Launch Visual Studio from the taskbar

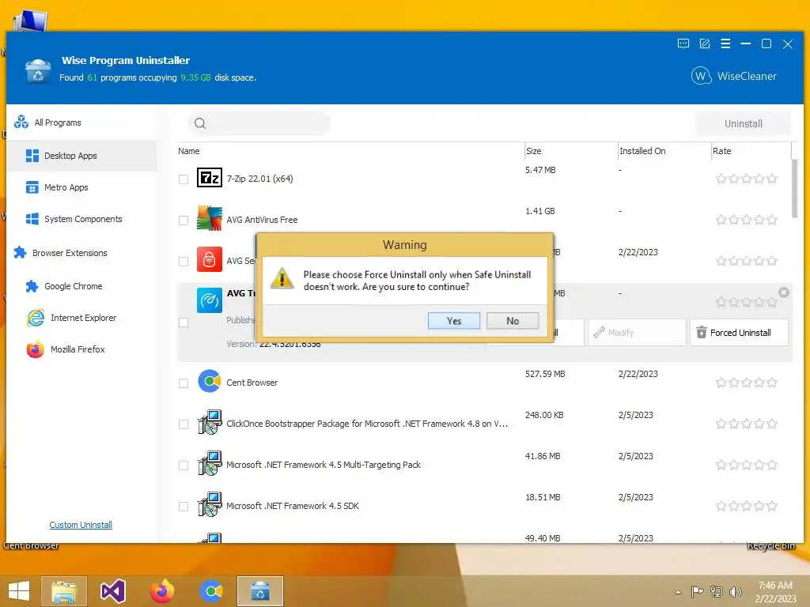click(112, 591)
